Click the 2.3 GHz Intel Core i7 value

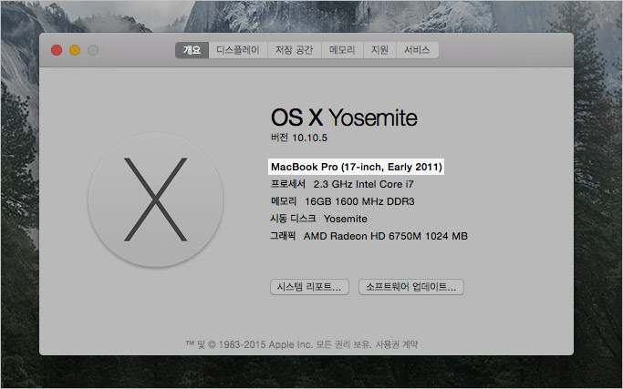(x=364, y=184)
